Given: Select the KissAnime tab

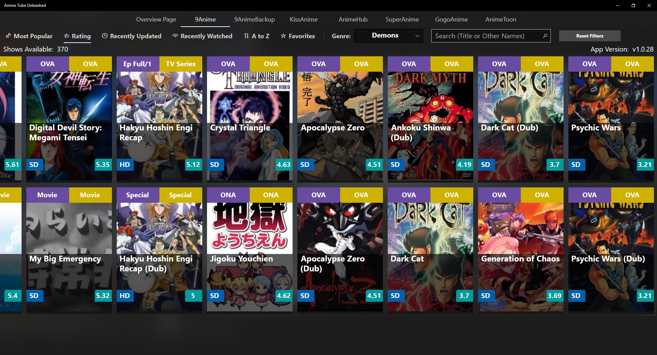Looking at the screenshot, I should coord(304,19).
